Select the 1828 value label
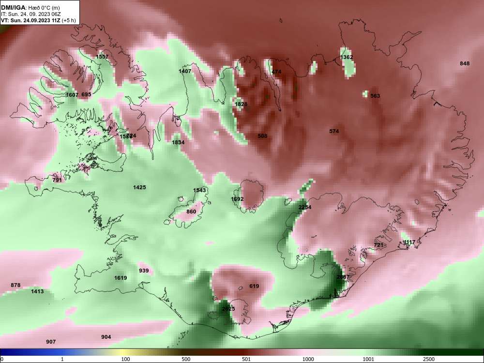Viewport: 484px width, 363px height. pyautogui.click(x=241, y=105)
